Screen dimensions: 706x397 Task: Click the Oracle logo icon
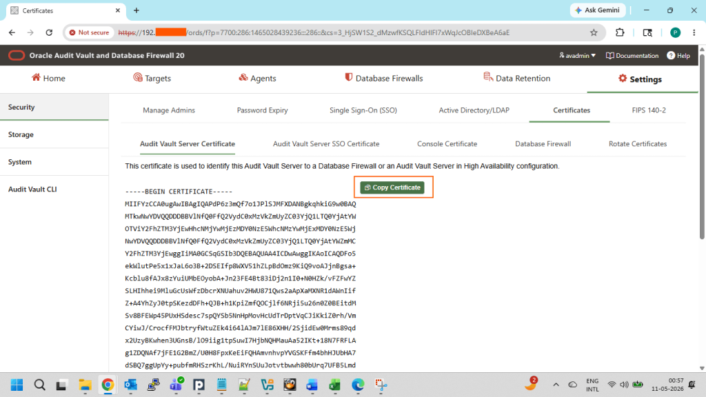(17, 55)
